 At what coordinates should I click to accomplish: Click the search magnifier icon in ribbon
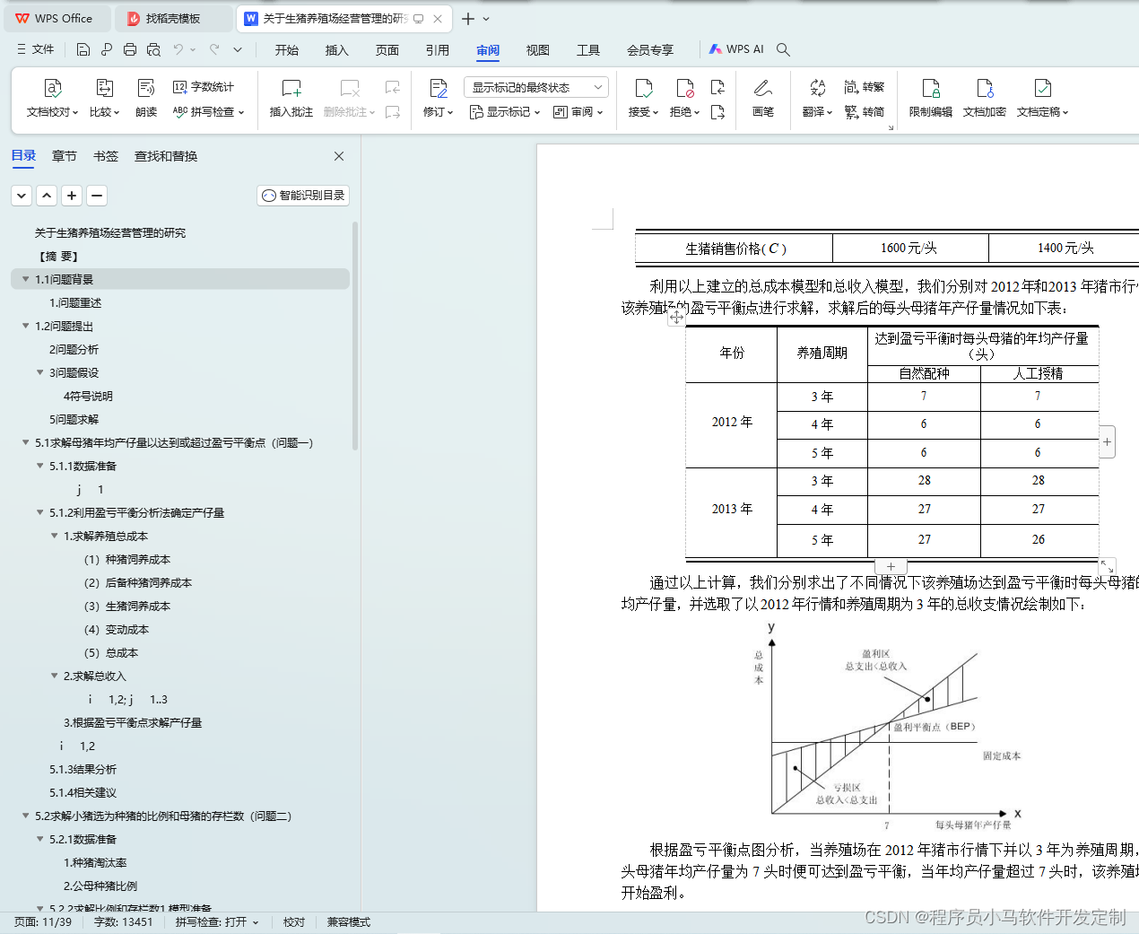click(x=783, y=49)
